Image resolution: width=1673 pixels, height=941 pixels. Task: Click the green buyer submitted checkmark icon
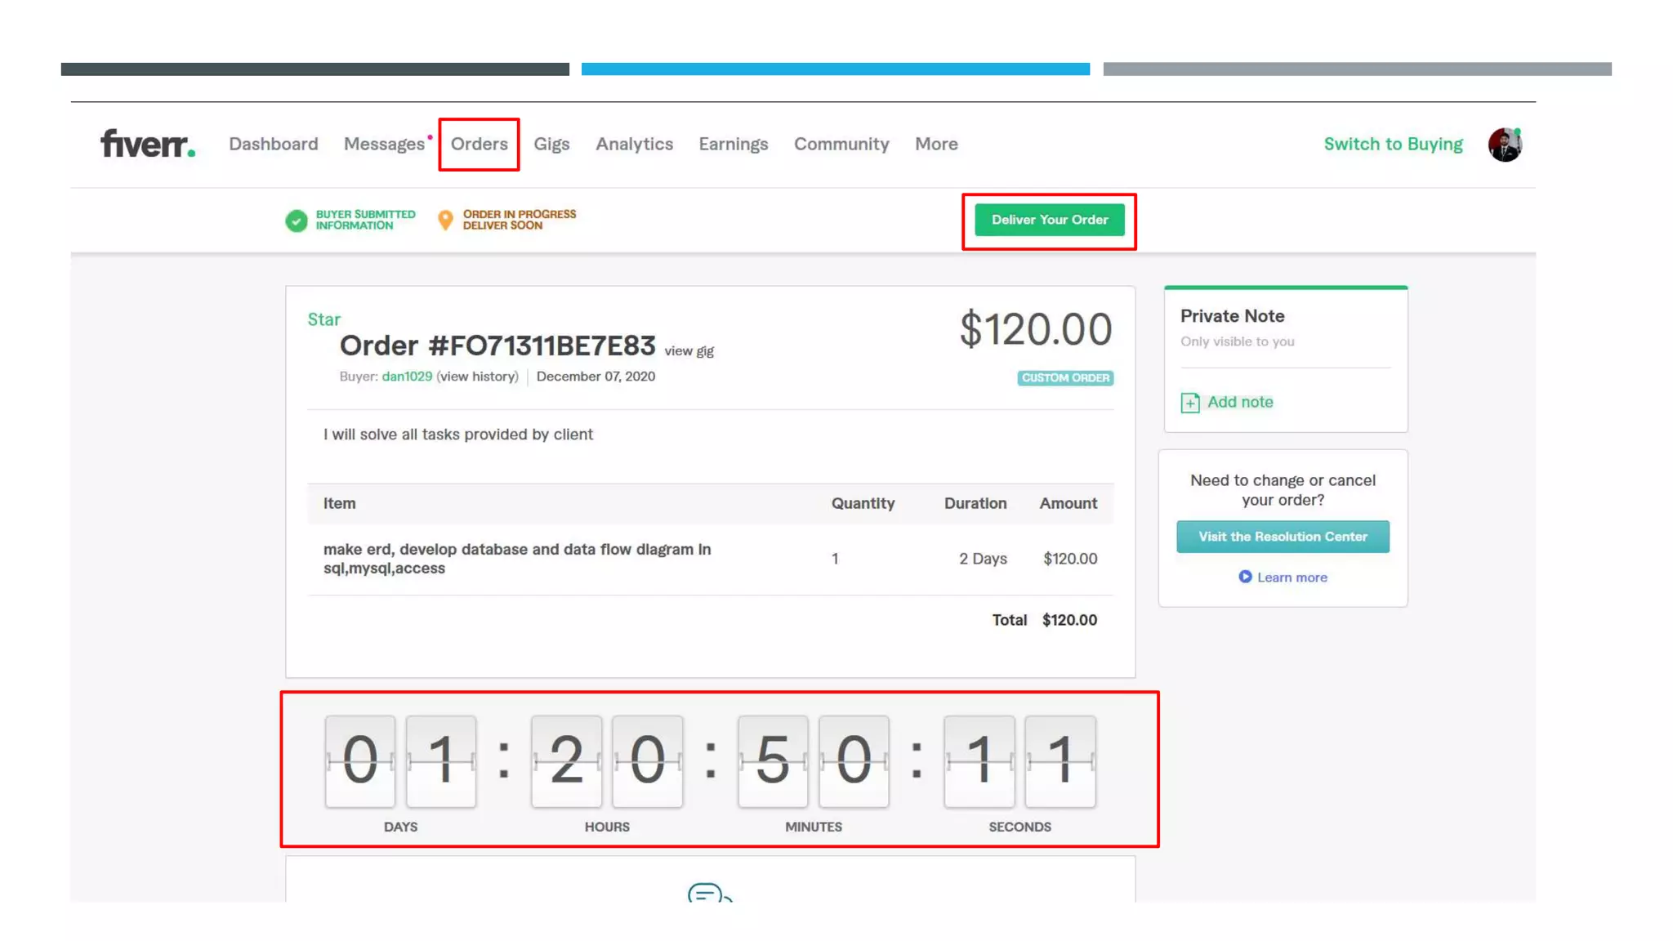(x=297, y=221)
